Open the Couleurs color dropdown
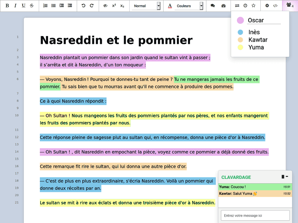298x223 pixels. [189, 6]
